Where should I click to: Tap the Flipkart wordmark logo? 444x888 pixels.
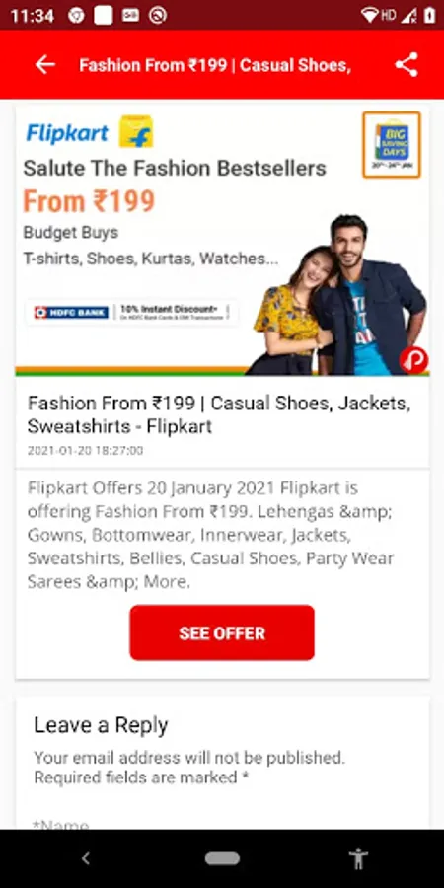click(x=67, y=133)
